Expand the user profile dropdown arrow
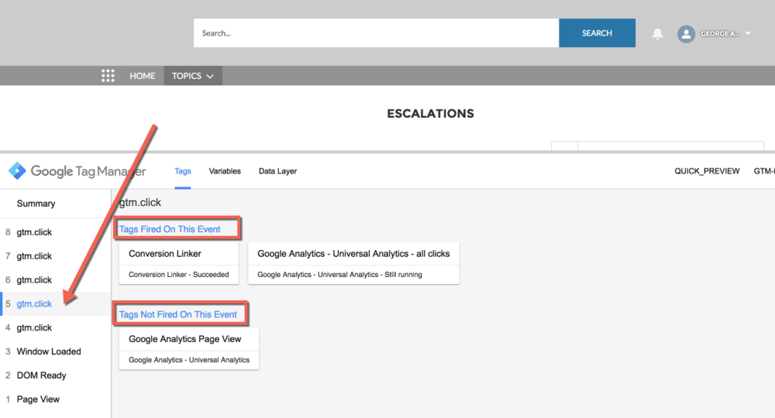The width and height of the screenshot is (775, 418). pos(748,33)
